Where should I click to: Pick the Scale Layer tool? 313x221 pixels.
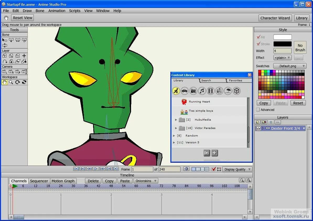click(x=11, y=56)
